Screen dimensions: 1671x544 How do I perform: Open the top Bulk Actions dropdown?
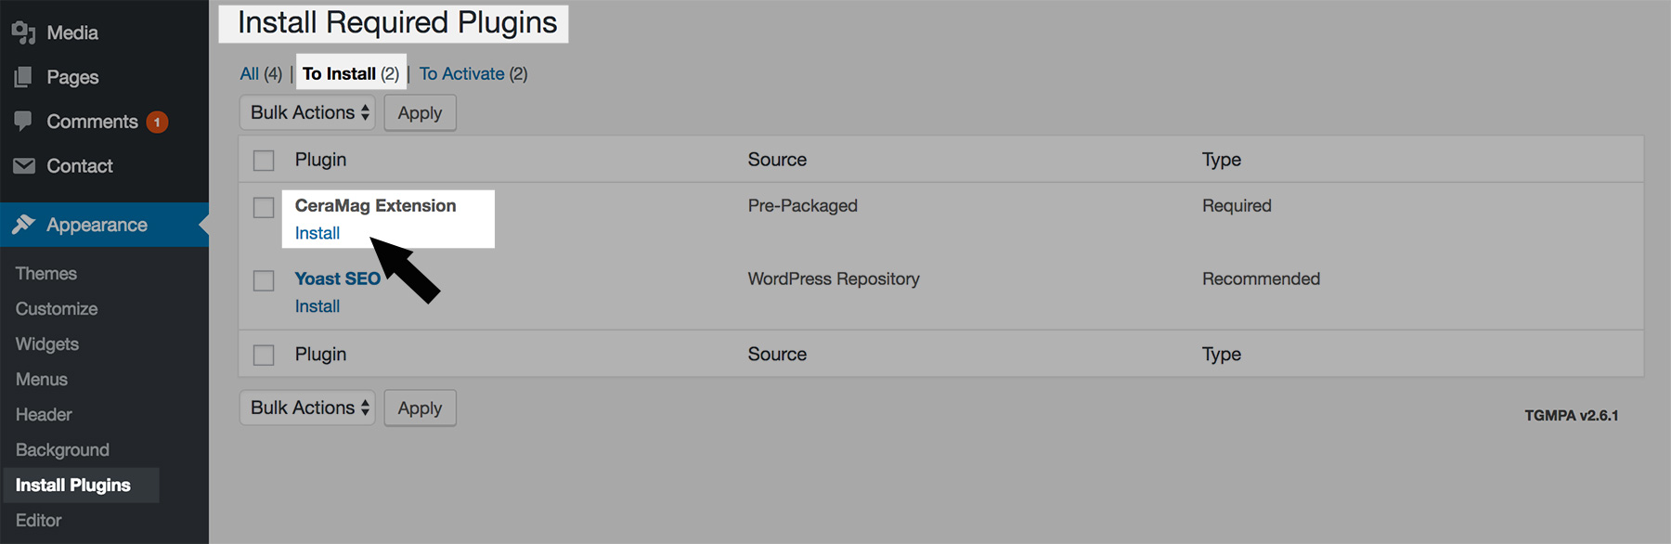tap(307, 112)
